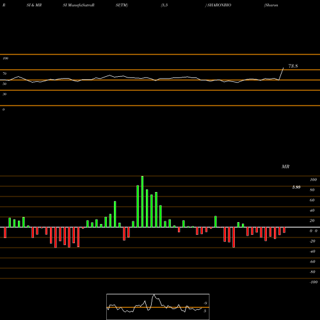Click the tallest green MR histogram bar

[x=142, y=202]
